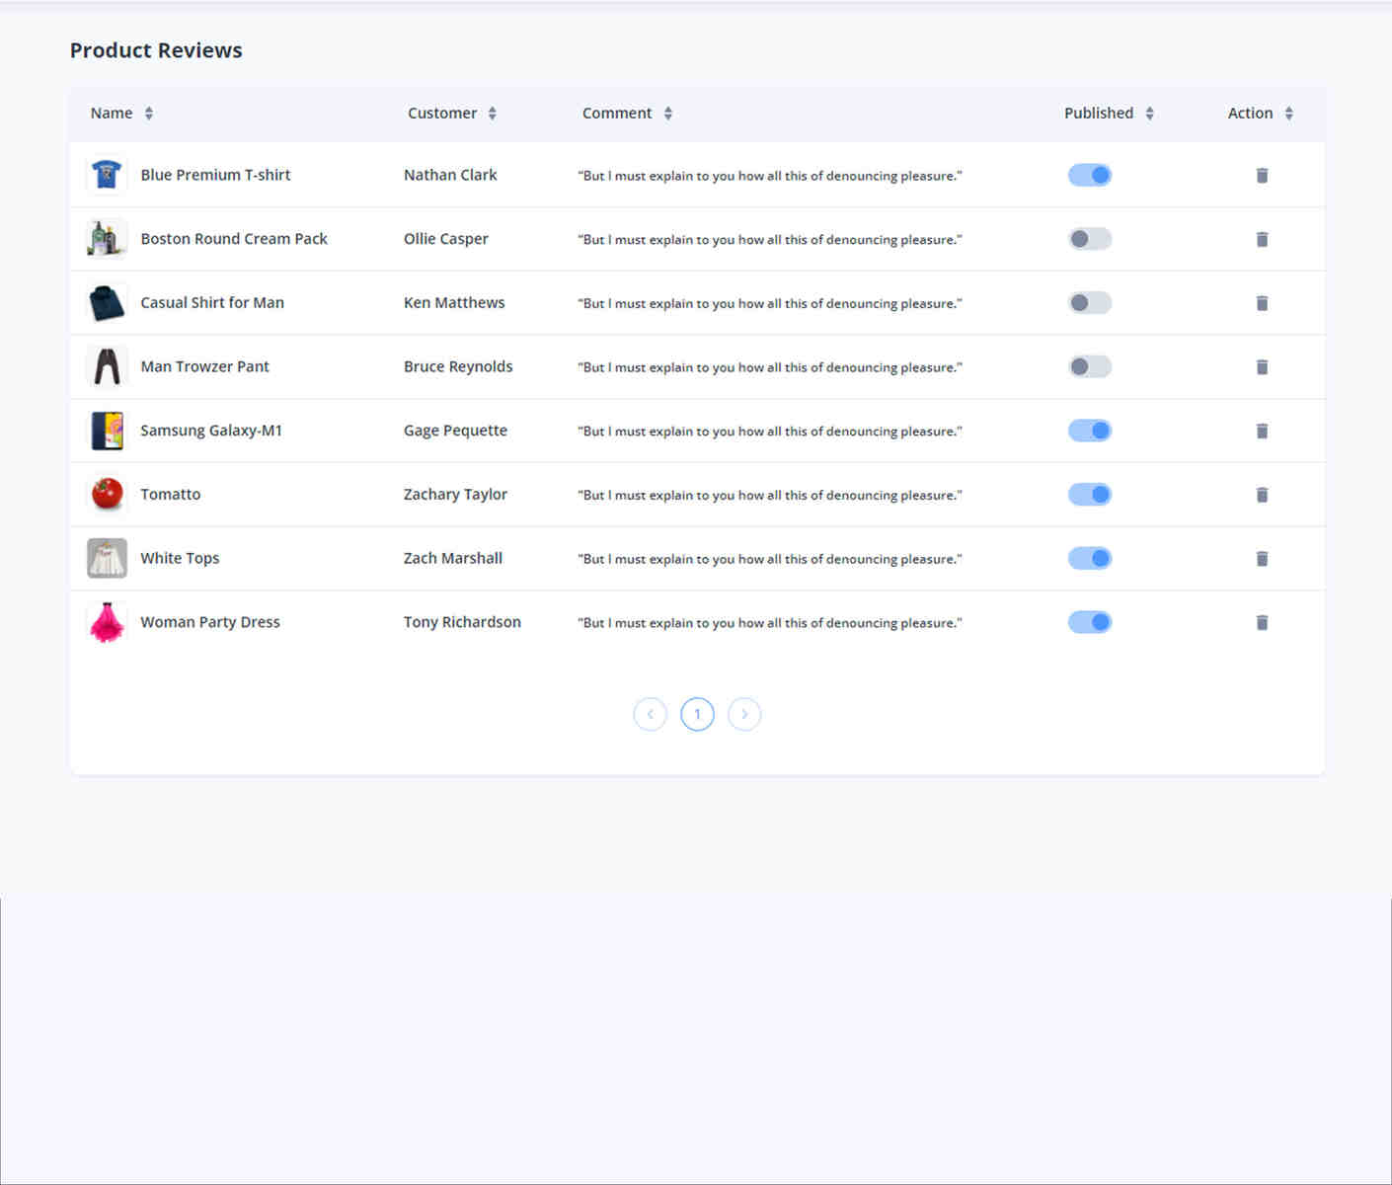Viewport: 1392px width, 1185px height.
Task: Click trash icon for Boston Round Cream Pack
Action: coord(1262,239)
